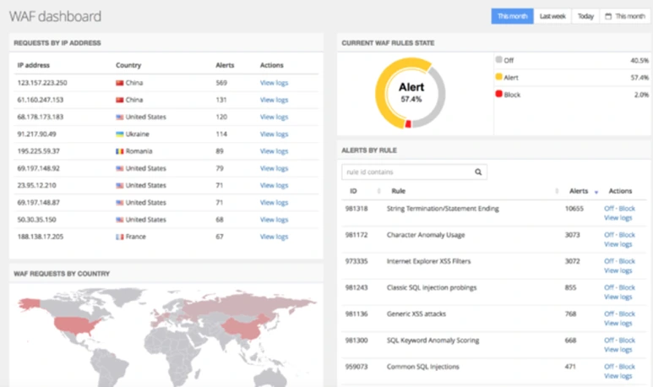Click the Romania flag icon
This screenshot has height=387, width=653.
click(119, 151)
